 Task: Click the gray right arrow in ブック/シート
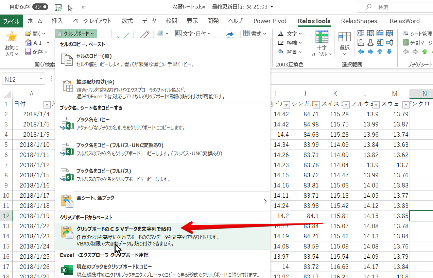[415, 52]
